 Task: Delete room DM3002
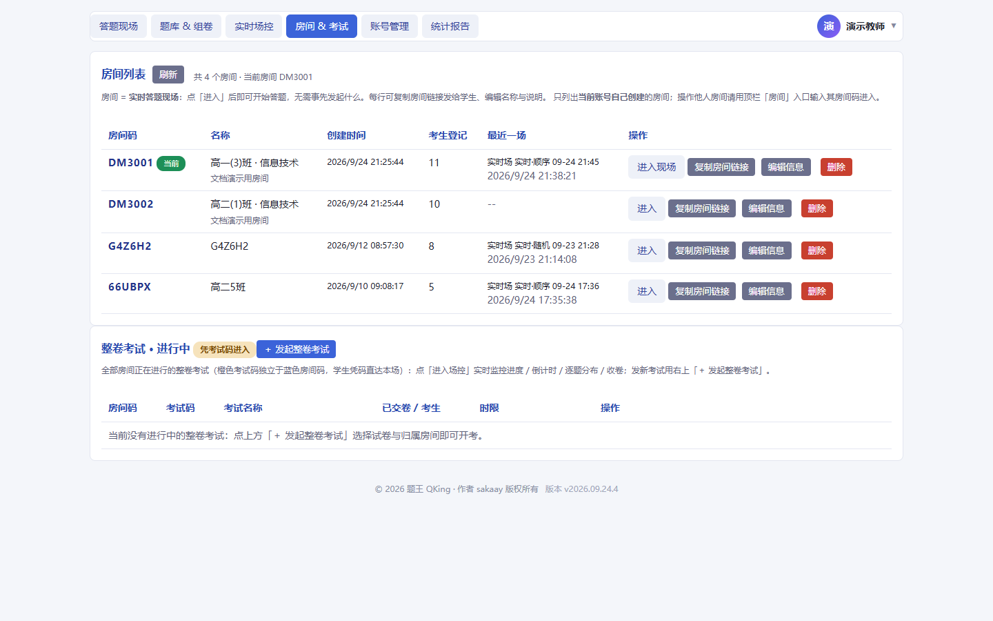[x=817, y=208]
